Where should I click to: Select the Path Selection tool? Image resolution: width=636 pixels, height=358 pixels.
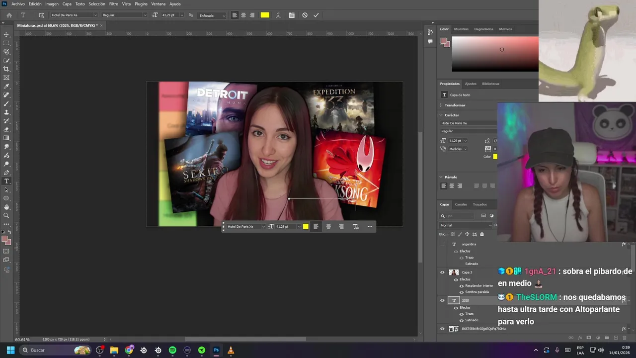pos(6,189)
